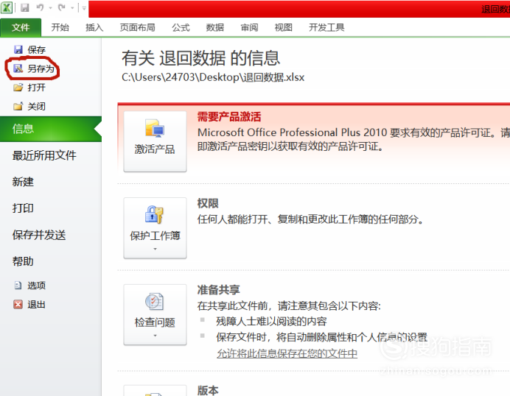510x396 pixels.
Task: Open the Undo history dropdown arrow
Action: point(50,8)
